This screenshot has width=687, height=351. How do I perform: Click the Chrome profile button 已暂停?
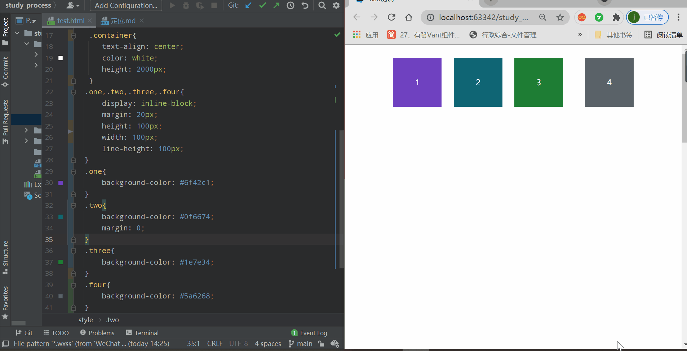point(648,17)
